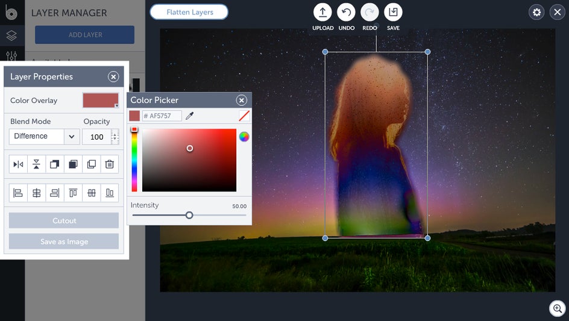Flip the layer vertically
The height and width of the screenshot is (321, 569).
coord(37,164)
